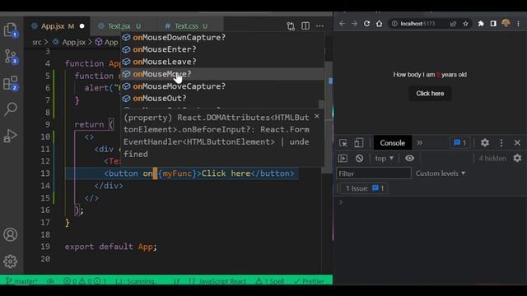Split the editor to the right

pyautogui.click(x=305, y=25)
